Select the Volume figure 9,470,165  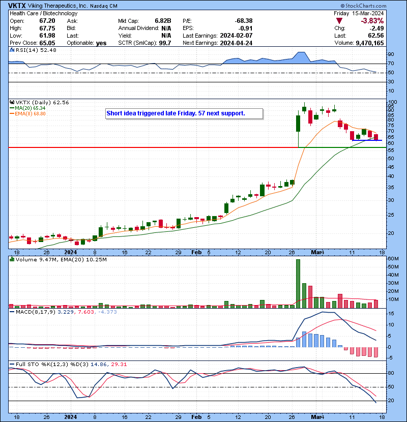click(370, 43)
